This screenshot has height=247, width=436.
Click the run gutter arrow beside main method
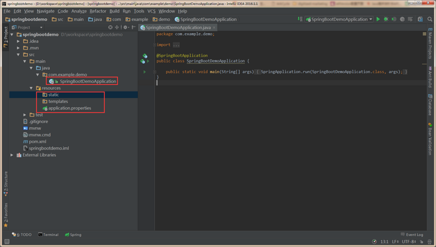[x=144, y=72]
